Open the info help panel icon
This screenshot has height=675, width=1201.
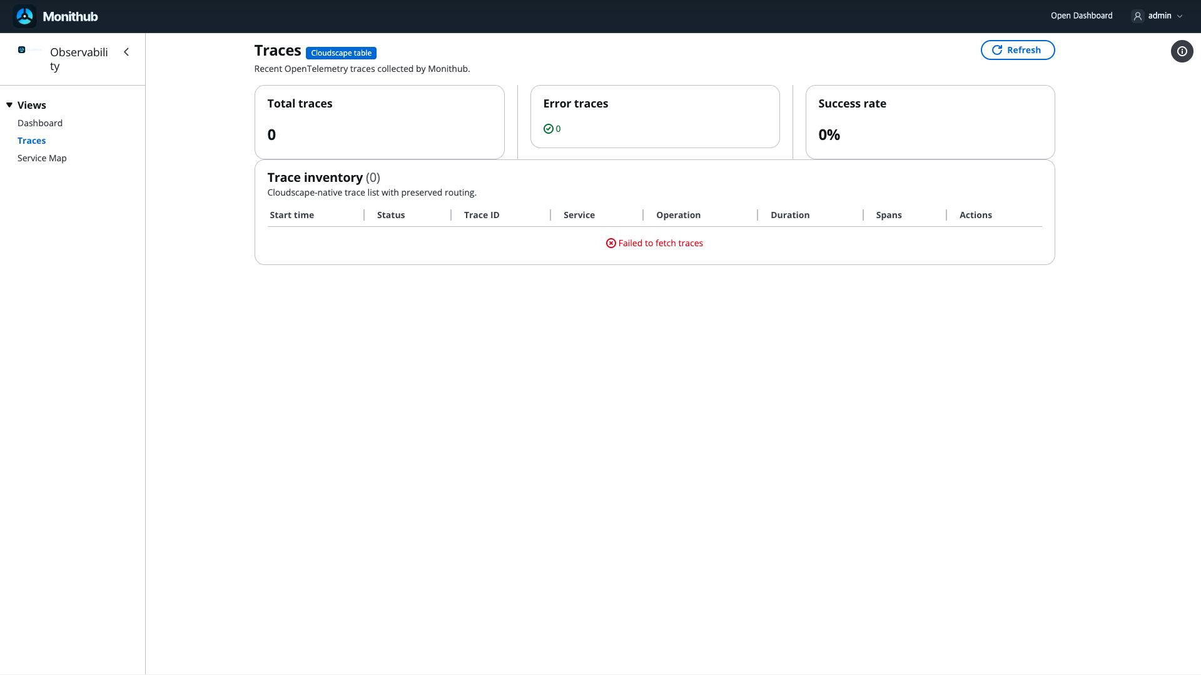(1182, 51)
